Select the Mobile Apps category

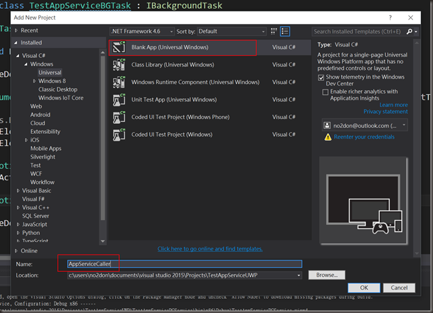pos(46,149)
